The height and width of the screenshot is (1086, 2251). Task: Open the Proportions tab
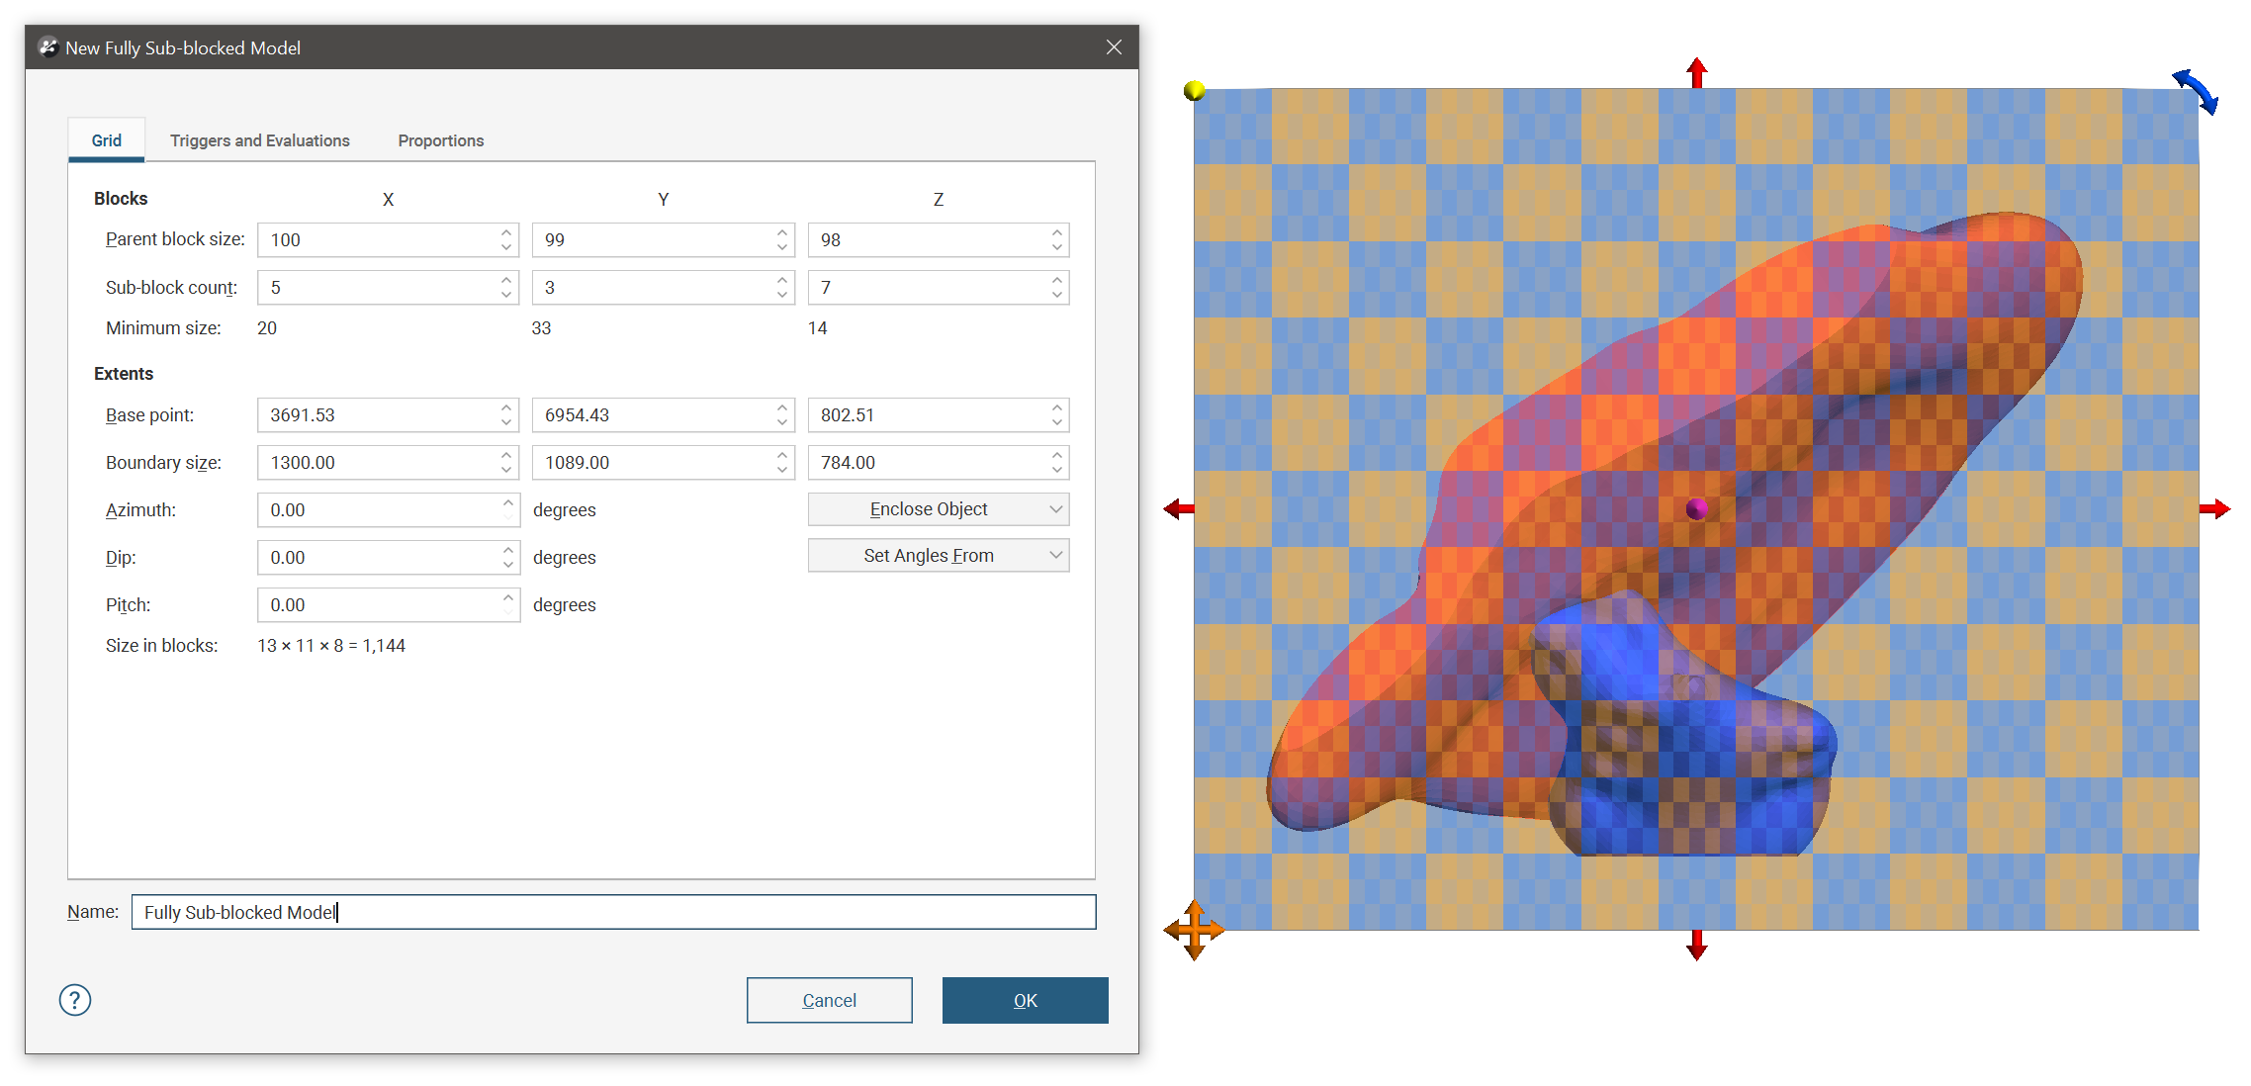coord(440,140)
